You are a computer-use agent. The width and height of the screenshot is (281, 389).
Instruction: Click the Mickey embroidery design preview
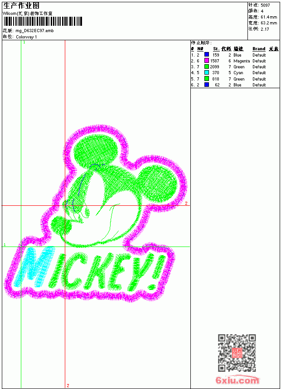coord(96,213)
